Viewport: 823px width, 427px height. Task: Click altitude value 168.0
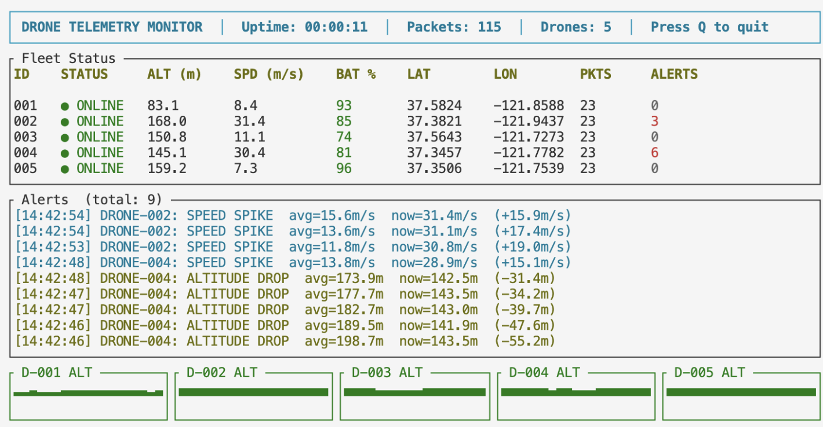(167, 122)
